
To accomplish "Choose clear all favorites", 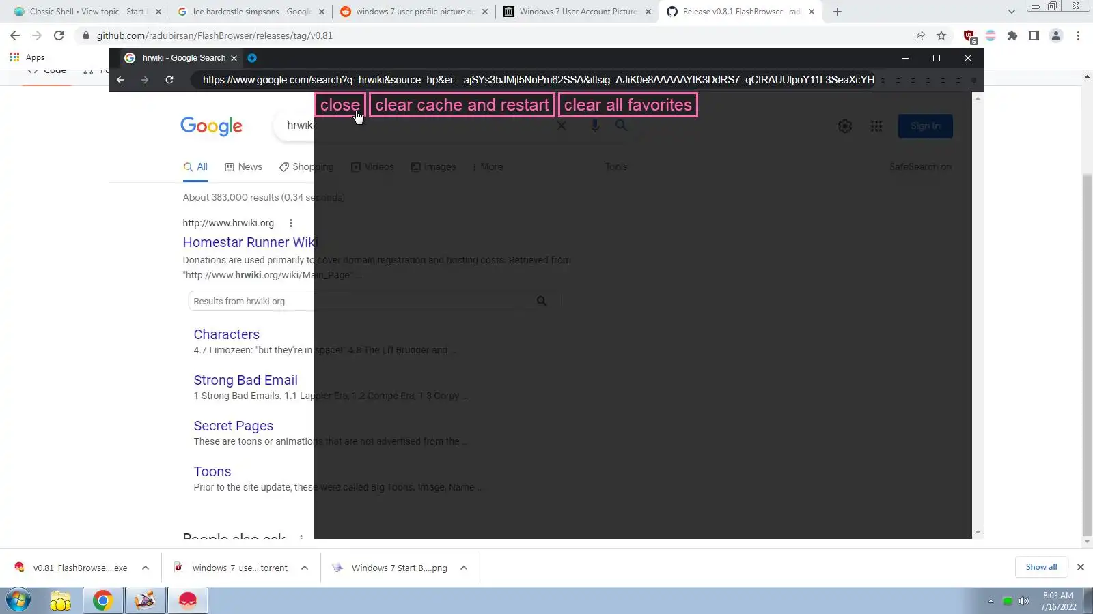I will pos(628,105).
